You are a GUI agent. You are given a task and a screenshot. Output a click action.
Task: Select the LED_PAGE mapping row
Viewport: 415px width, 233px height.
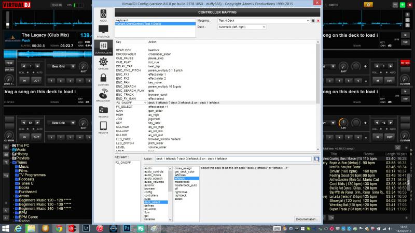[215, 139]
